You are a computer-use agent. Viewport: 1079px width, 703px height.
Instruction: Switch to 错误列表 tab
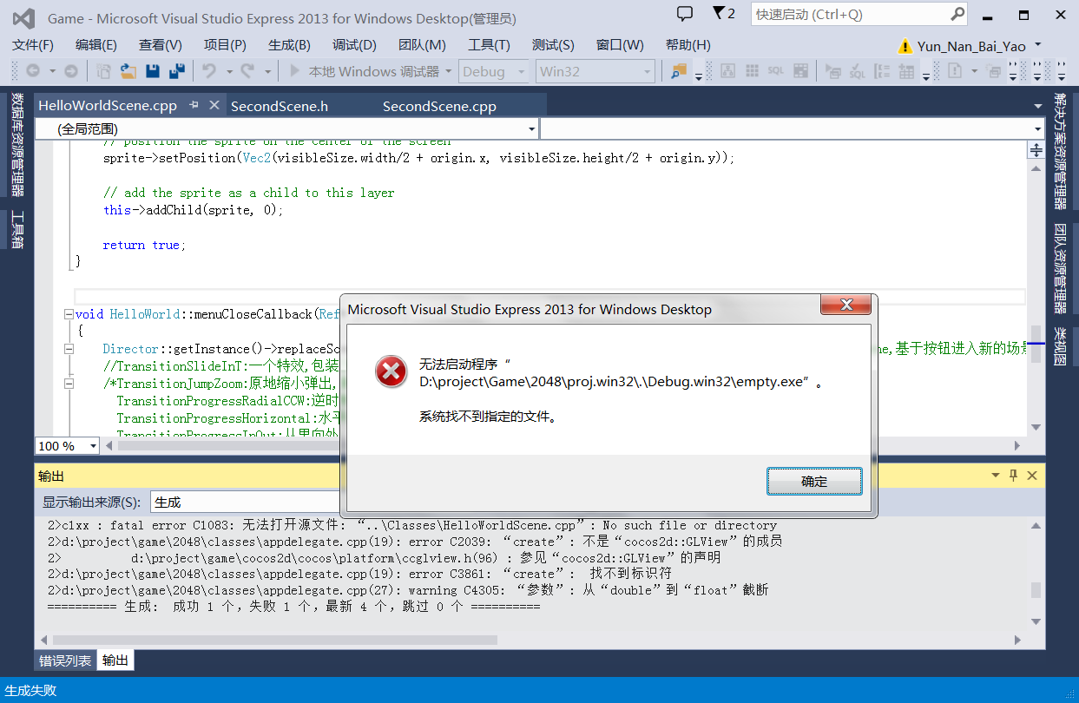(65, 660)
